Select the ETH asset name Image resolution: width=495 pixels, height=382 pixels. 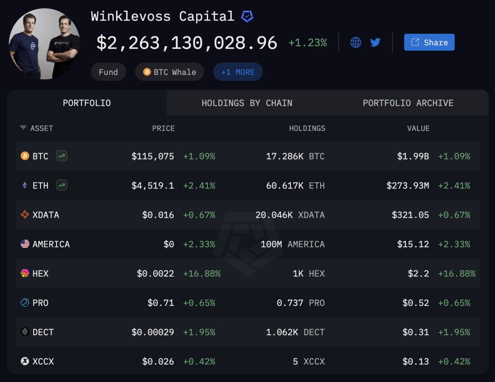(40, 185)
